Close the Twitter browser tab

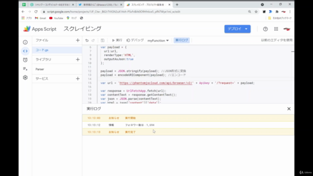(121, 4)
